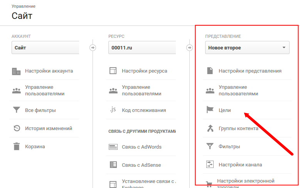Click the funnel icon beside Фильтры
The image size is (300, 188).
(x=210, y=146)
